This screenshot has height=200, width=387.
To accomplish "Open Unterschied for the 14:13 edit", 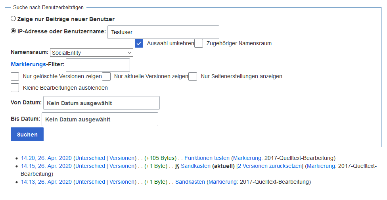I will 91,182.
